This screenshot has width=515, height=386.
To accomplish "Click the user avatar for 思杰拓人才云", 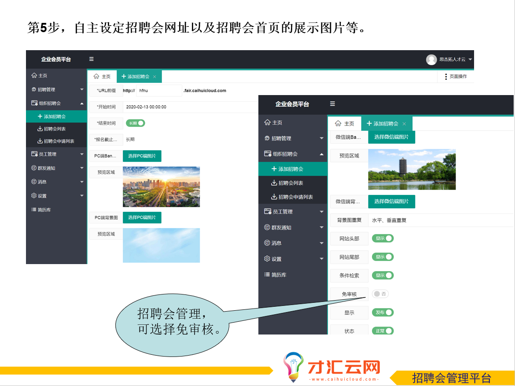I will [x=431, y=59].
